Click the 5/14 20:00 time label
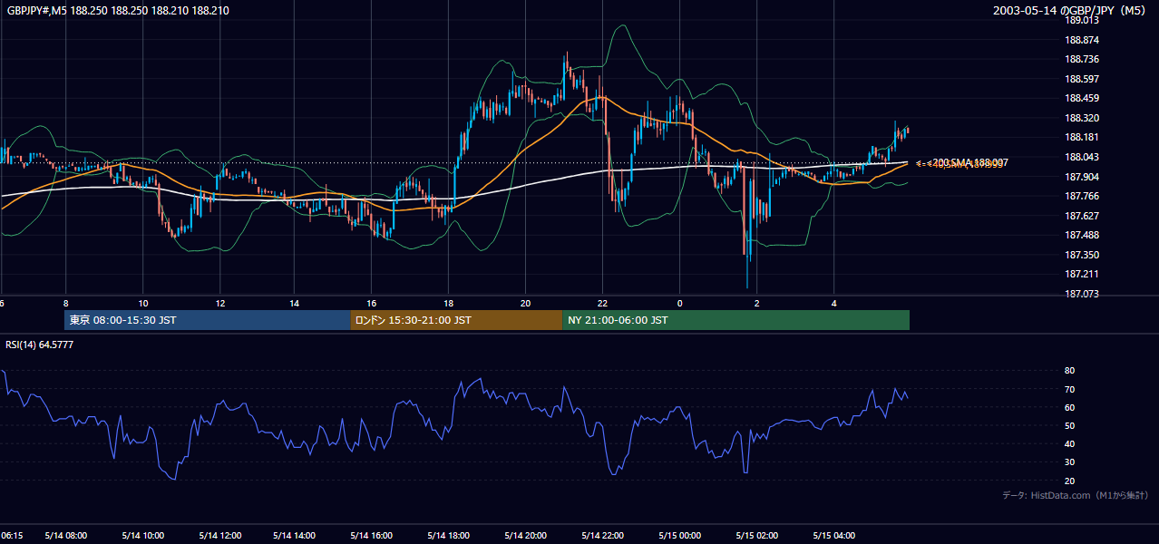 (526, 536)
